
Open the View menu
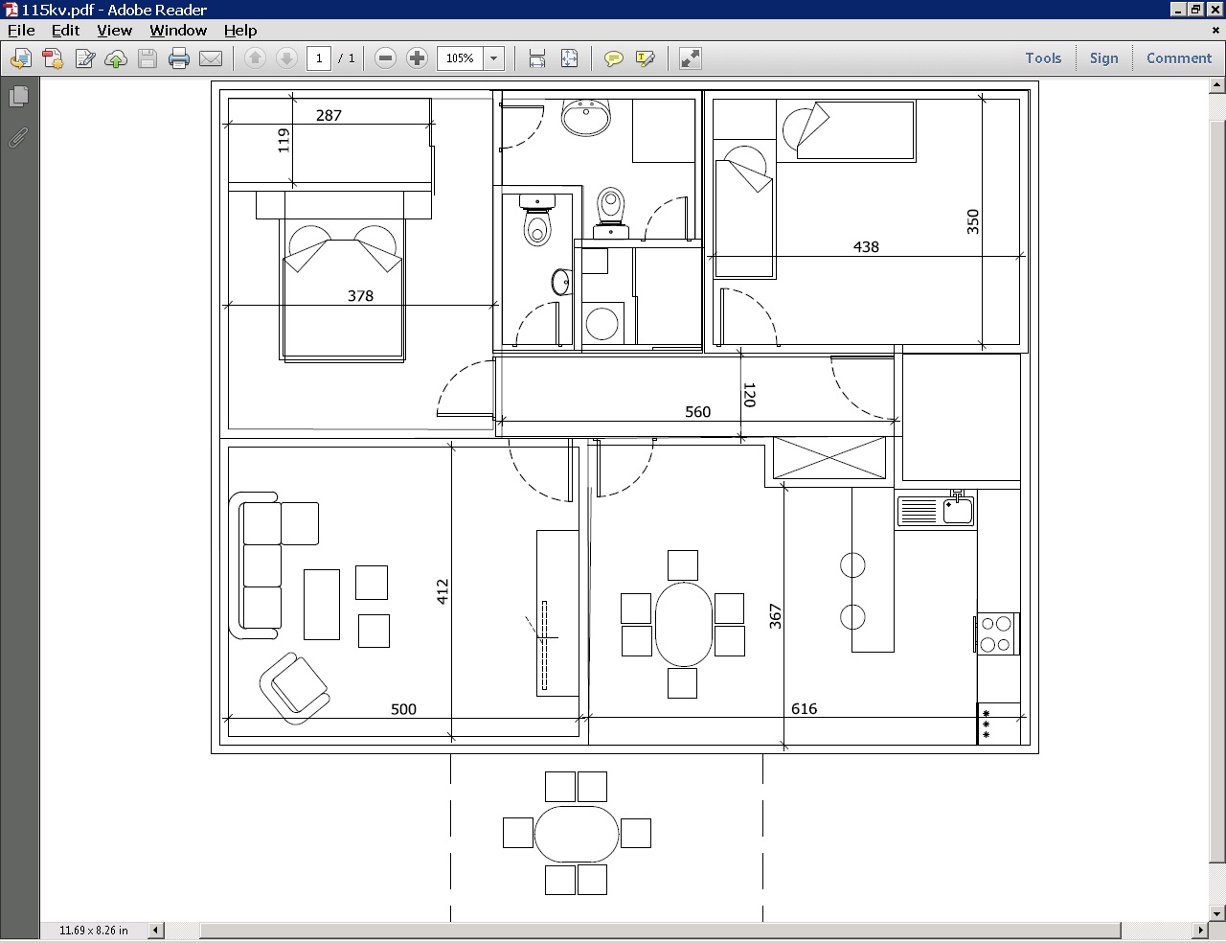[x=114, y=30]
